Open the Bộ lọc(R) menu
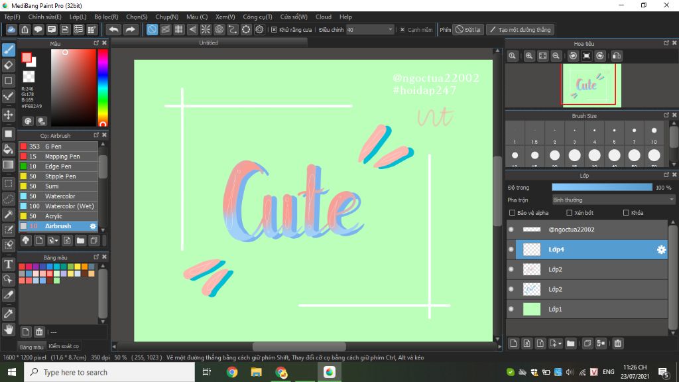679x382 pixels. pyautogui.click(x=106, y=17)
